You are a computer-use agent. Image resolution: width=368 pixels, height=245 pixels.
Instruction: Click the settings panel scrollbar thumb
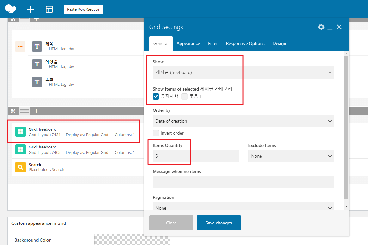(x=346, y=127)
